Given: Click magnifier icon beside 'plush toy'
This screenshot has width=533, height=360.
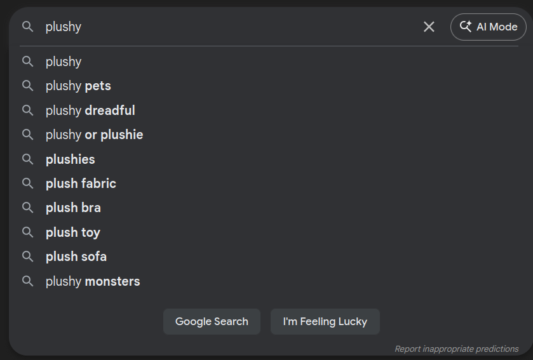Looking at the screenshot, I should pos(27,232).
